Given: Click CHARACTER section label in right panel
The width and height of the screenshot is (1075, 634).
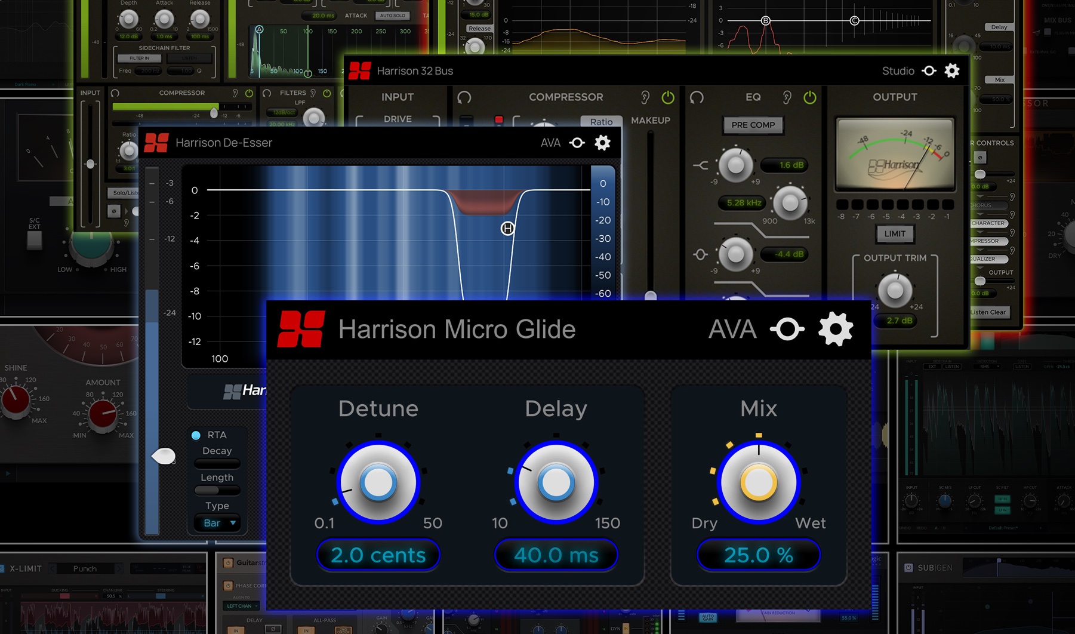Looking at the screenshot, I should (x=988, y=223).
